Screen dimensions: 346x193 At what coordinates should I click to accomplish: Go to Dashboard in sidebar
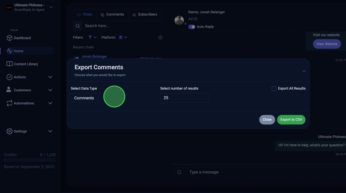click(22, 38)
